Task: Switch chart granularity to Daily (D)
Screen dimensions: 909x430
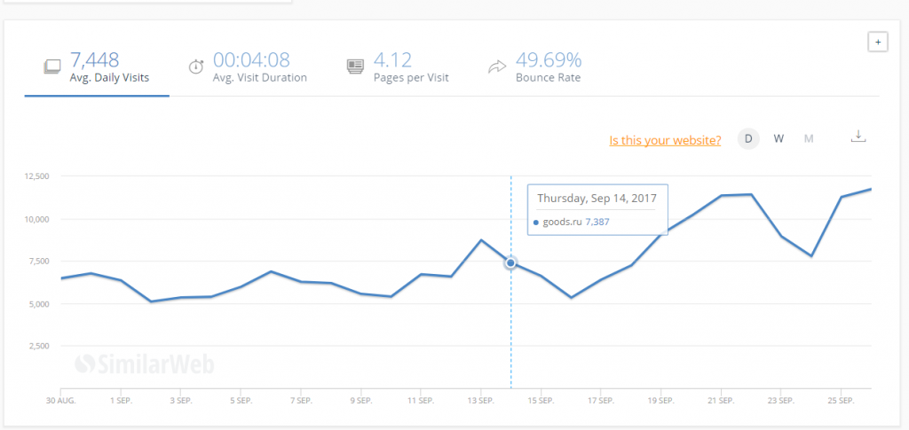Action: [x=748, y=138]
